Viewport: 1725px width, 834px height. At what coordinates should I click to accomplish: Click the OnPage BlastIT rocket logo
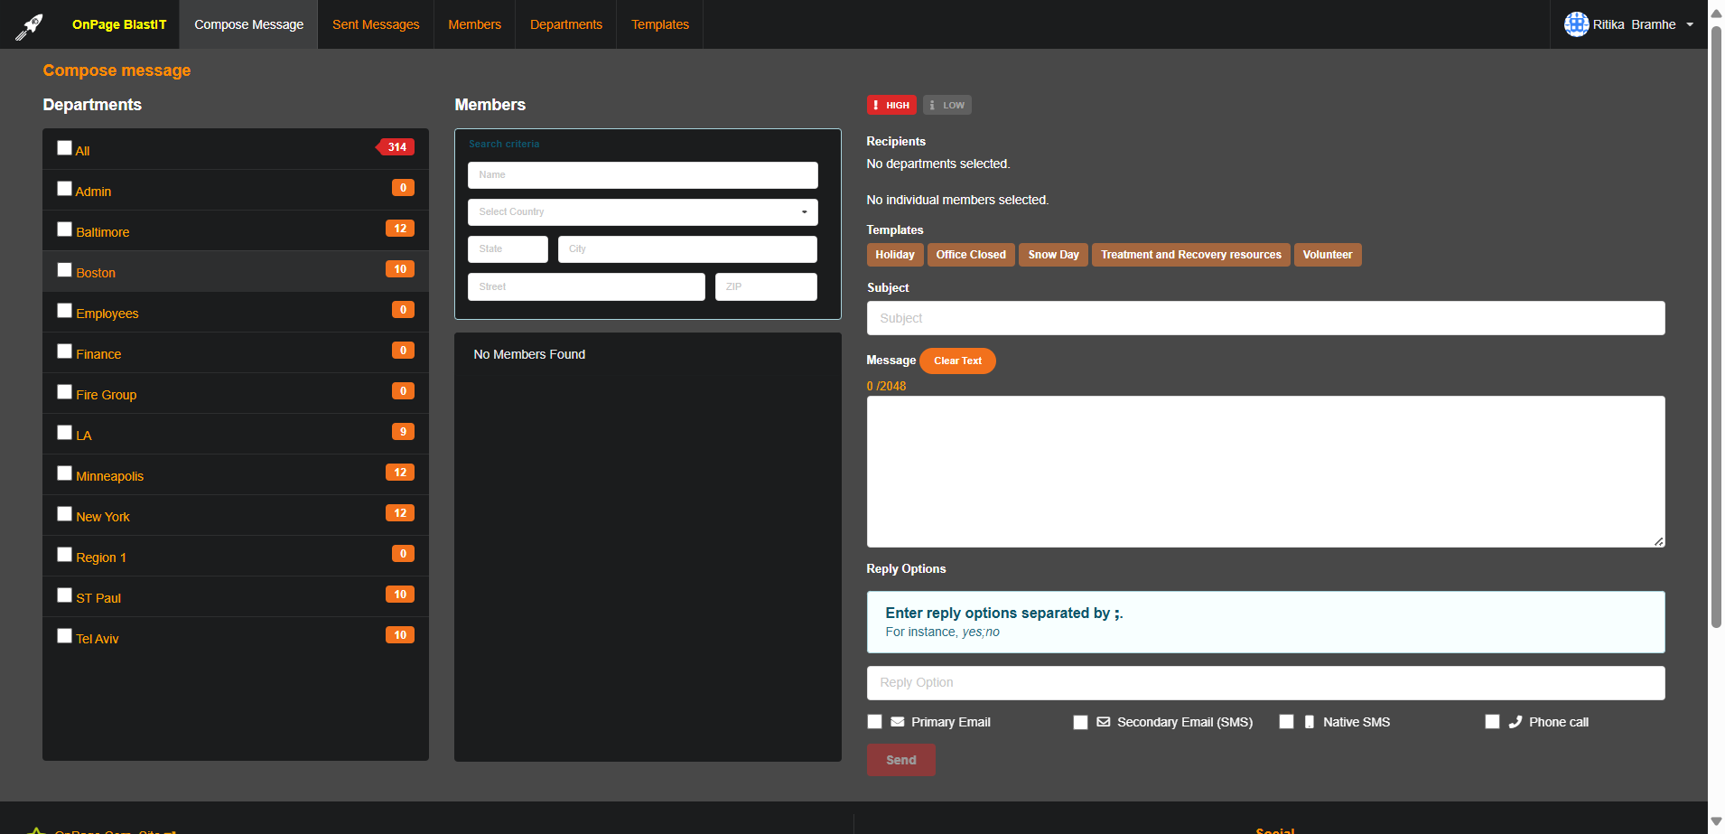click(29, 26)
